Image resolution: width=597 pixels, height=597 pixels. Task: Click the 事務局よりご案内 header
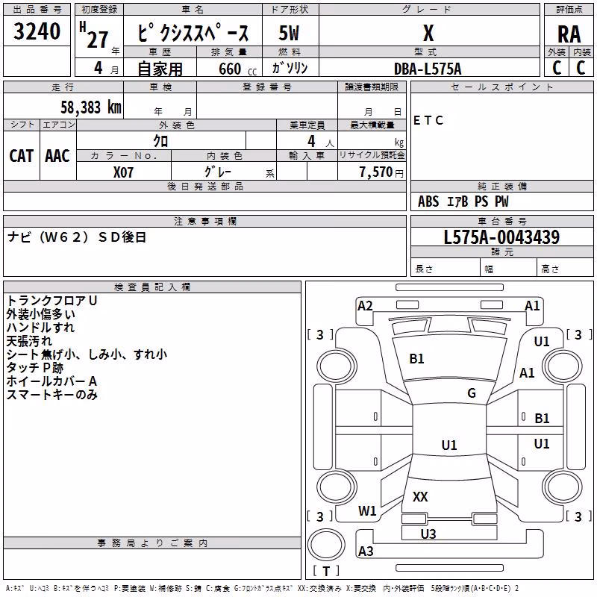(x=152, y=543)
